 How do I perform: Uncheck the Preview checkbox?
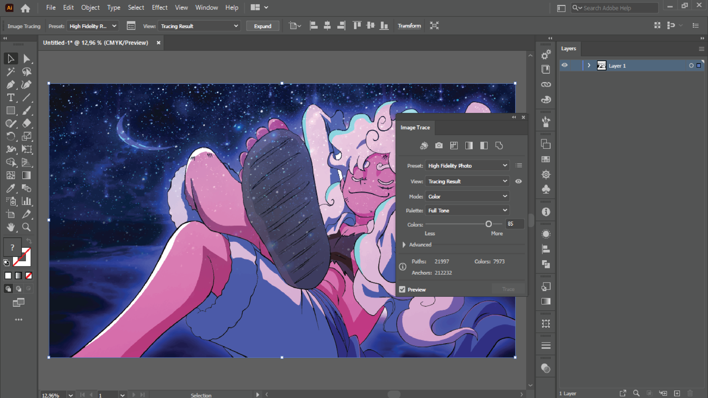tap(402, 290)
